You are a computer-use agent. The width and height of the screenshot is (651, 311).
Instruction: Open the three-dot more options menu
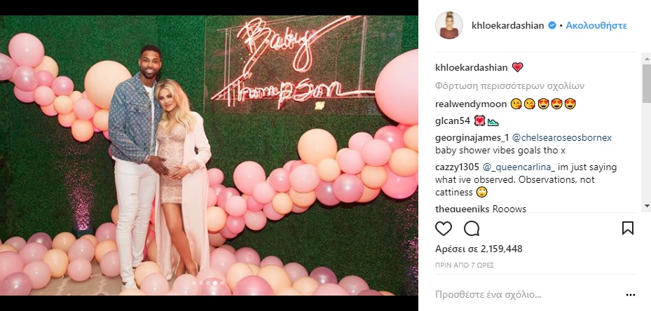pyautogui.click(x=630, y=295)
